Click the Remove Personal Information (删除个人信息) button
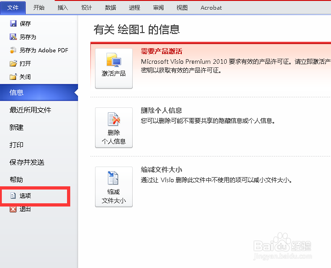 pos(114,128)
